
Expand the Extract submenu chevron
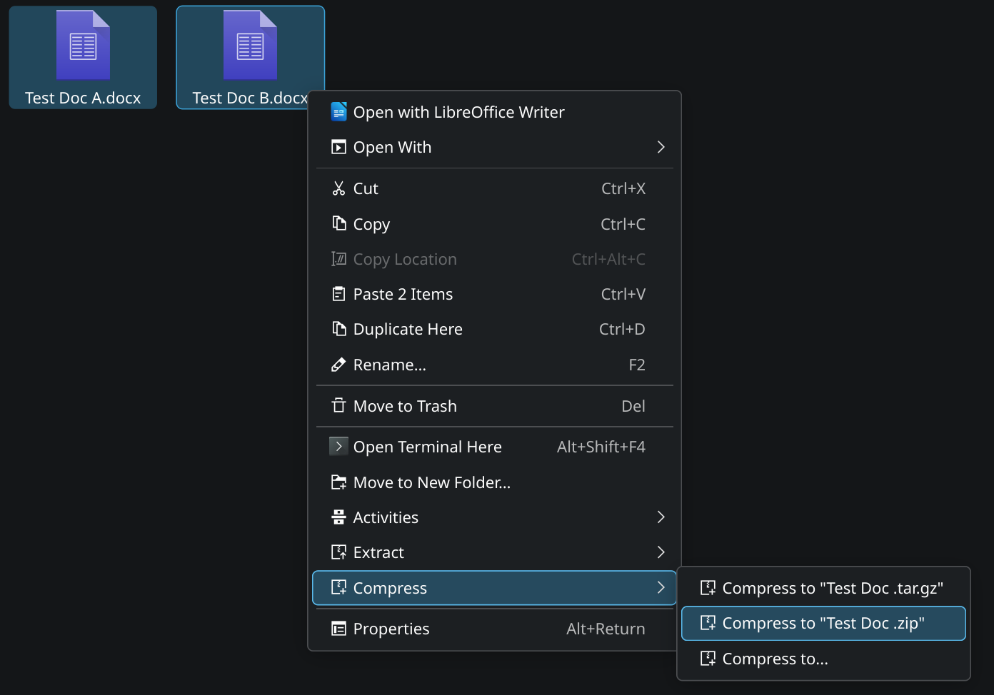tap(661, 552)
